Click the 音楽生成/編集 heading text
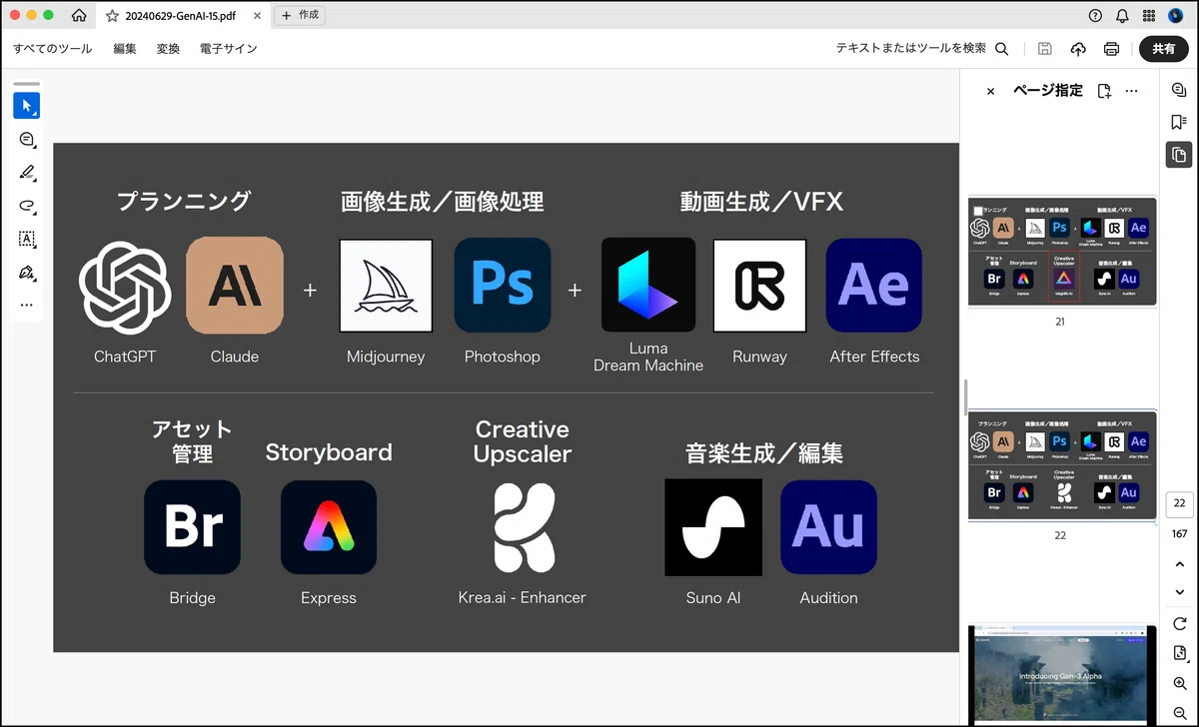This screenshot has height=727, width=1199. [x=764, y=453]
